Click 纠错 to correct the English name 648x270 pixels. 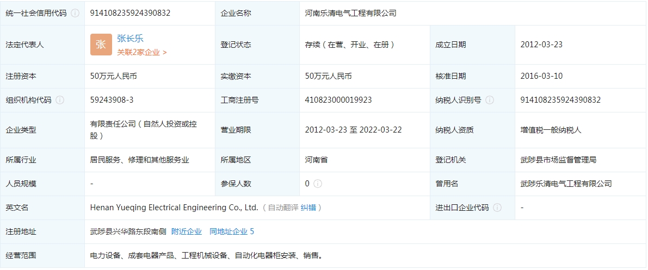[311, 208]
